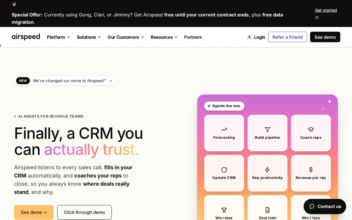Select the Rep productivity label
The image size is (352, 220).
(268, 178)
